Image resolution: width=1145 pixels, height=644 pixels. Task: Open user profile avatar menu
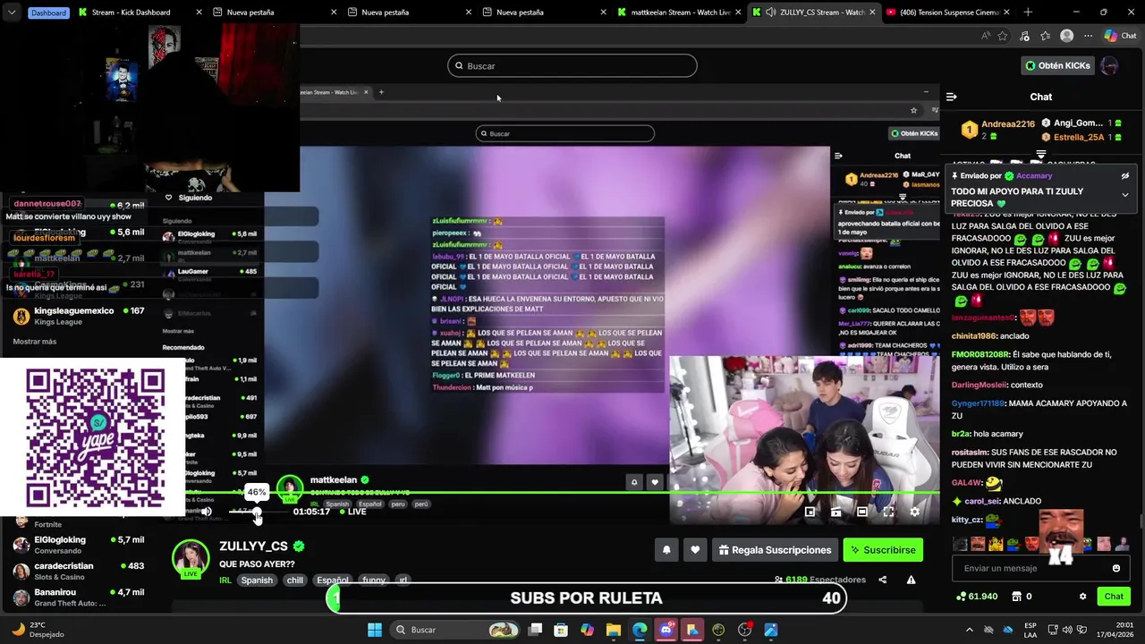click(1110, 65)
